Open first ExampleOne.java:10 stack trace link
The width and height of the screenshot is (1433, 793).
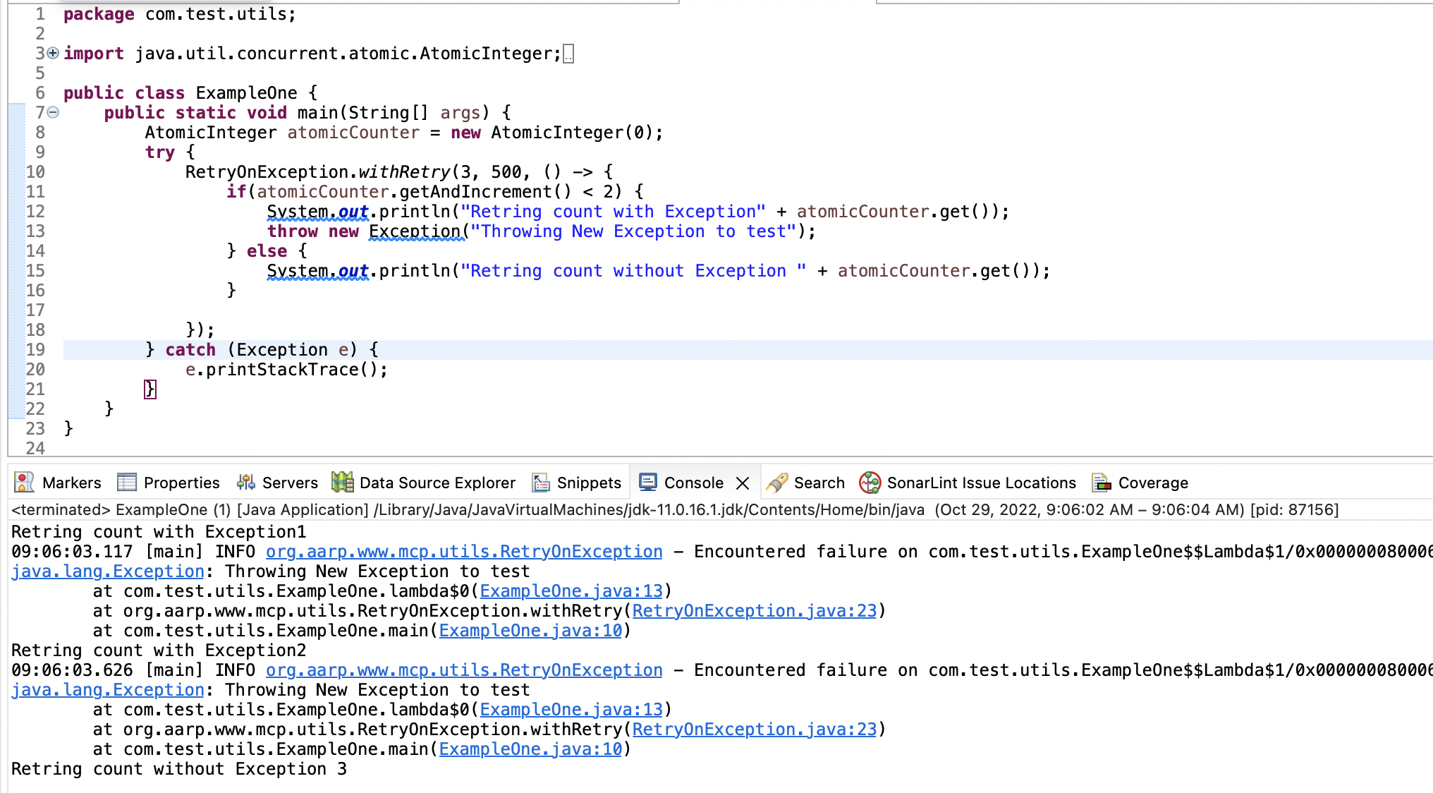click(530, 631)
